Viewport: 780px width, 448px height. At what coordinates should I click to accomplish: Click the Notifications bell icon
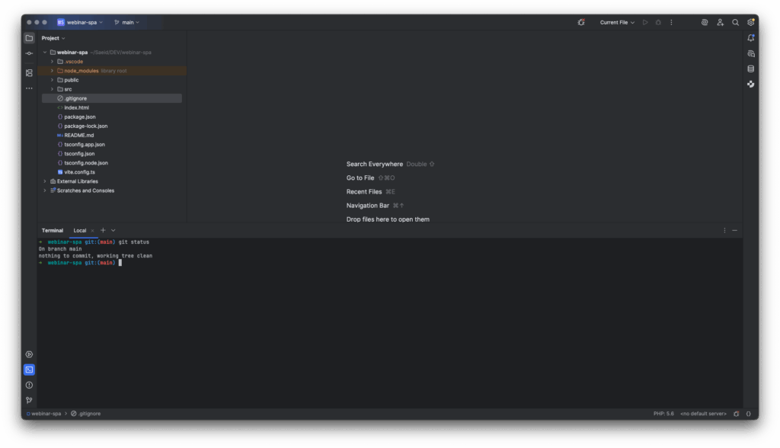click(x=751, y=38)
